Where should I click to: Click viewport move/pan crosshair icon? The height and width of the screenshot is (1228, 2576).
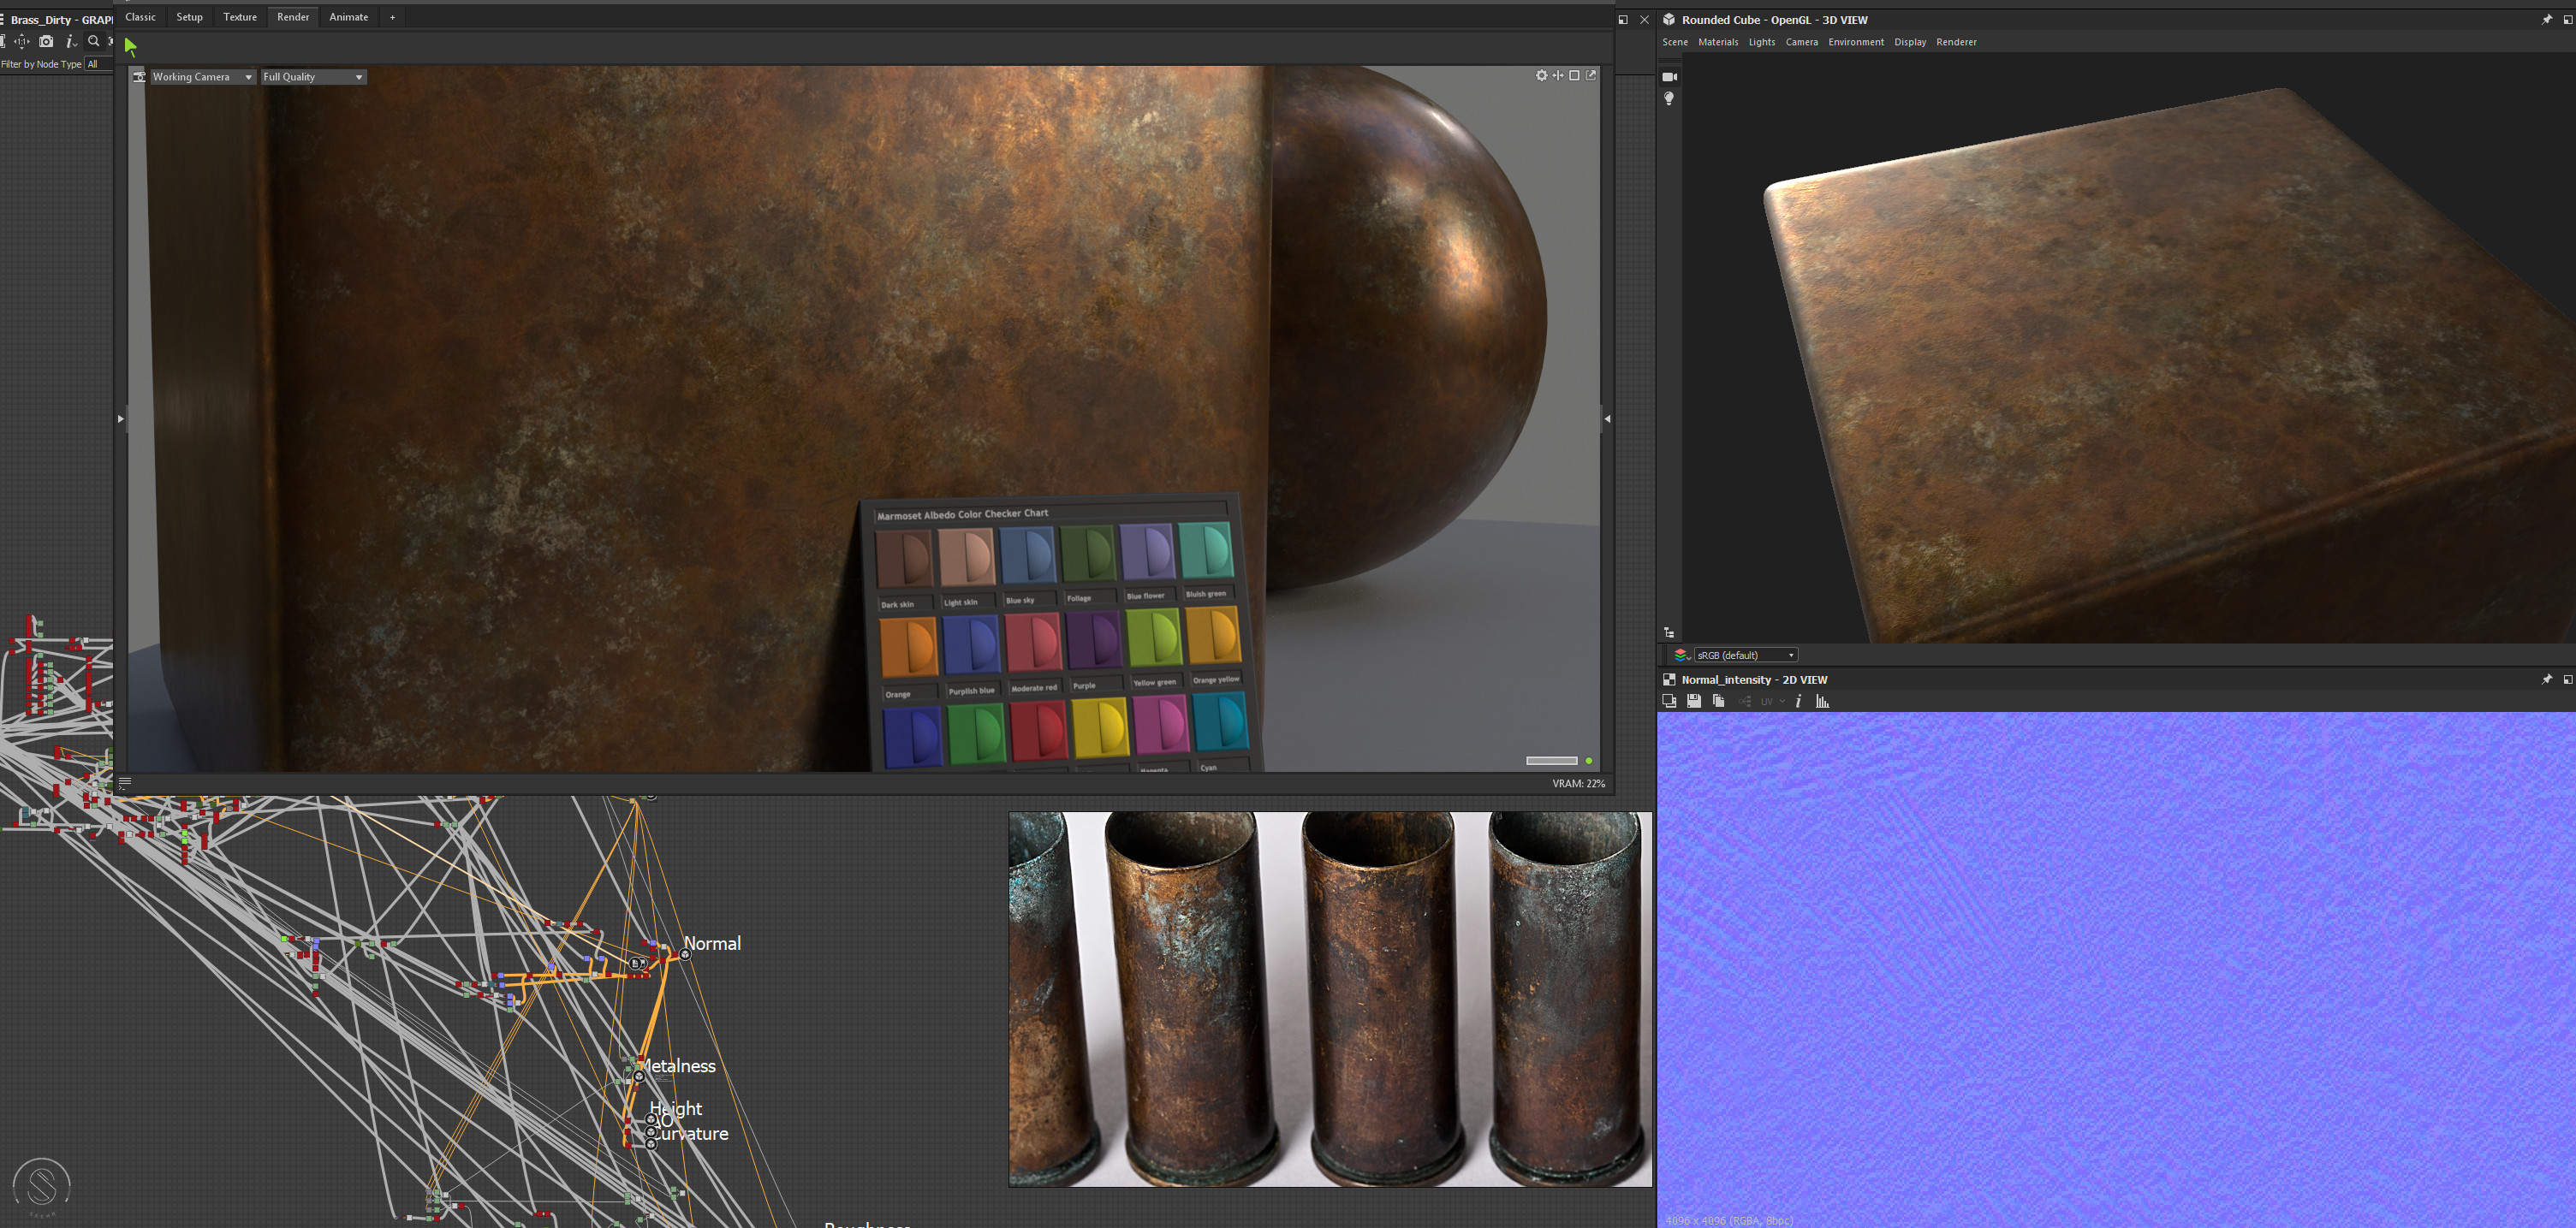tap(1558, 75)
